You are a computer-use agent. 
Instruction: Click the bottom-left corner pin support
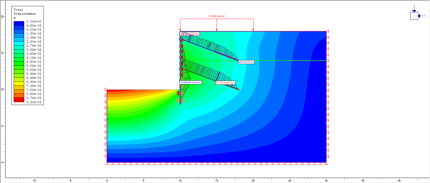coord(107,163)
